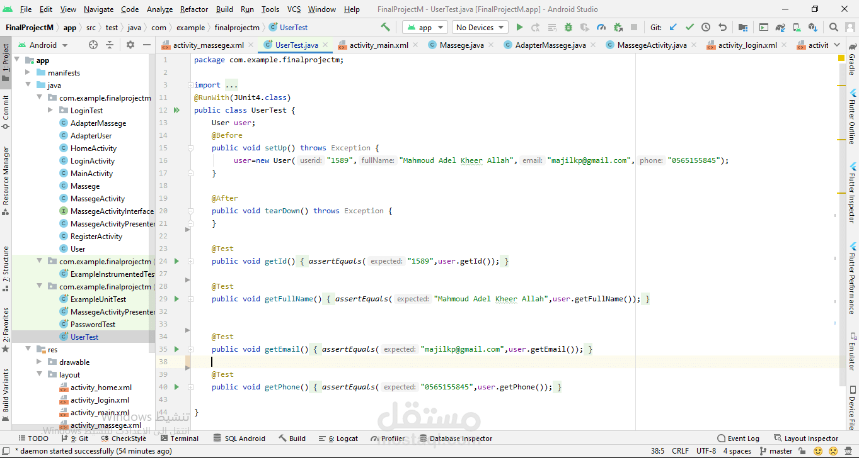Run the app with green play icon
Viewport: 859px width, 458px height.
click(519, 27)
